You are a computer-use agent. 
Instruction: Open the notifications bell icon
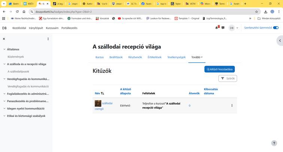(217, 28)
